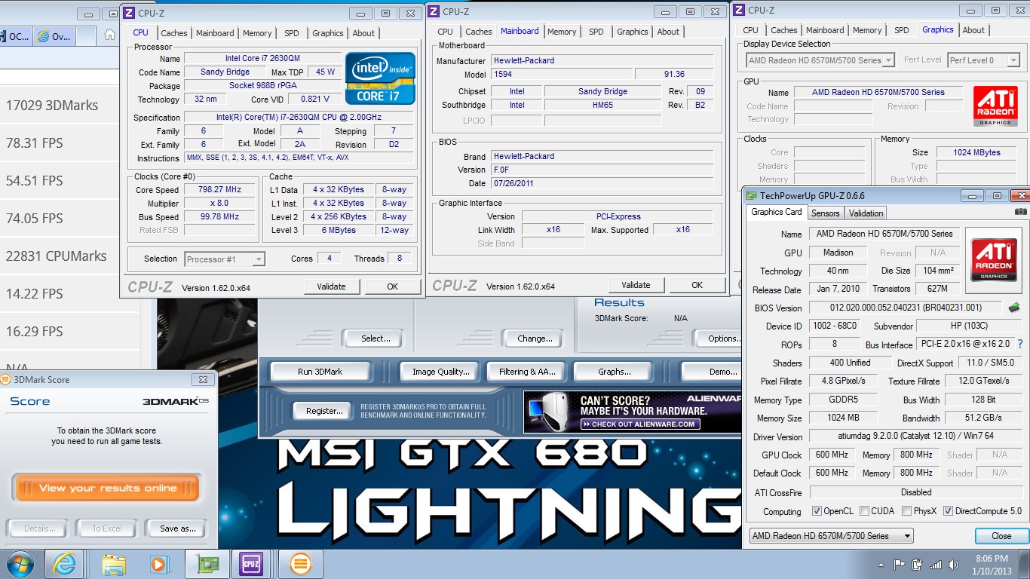Click the 3DMark Options button

pyautogui.click(x=718, y=339)
